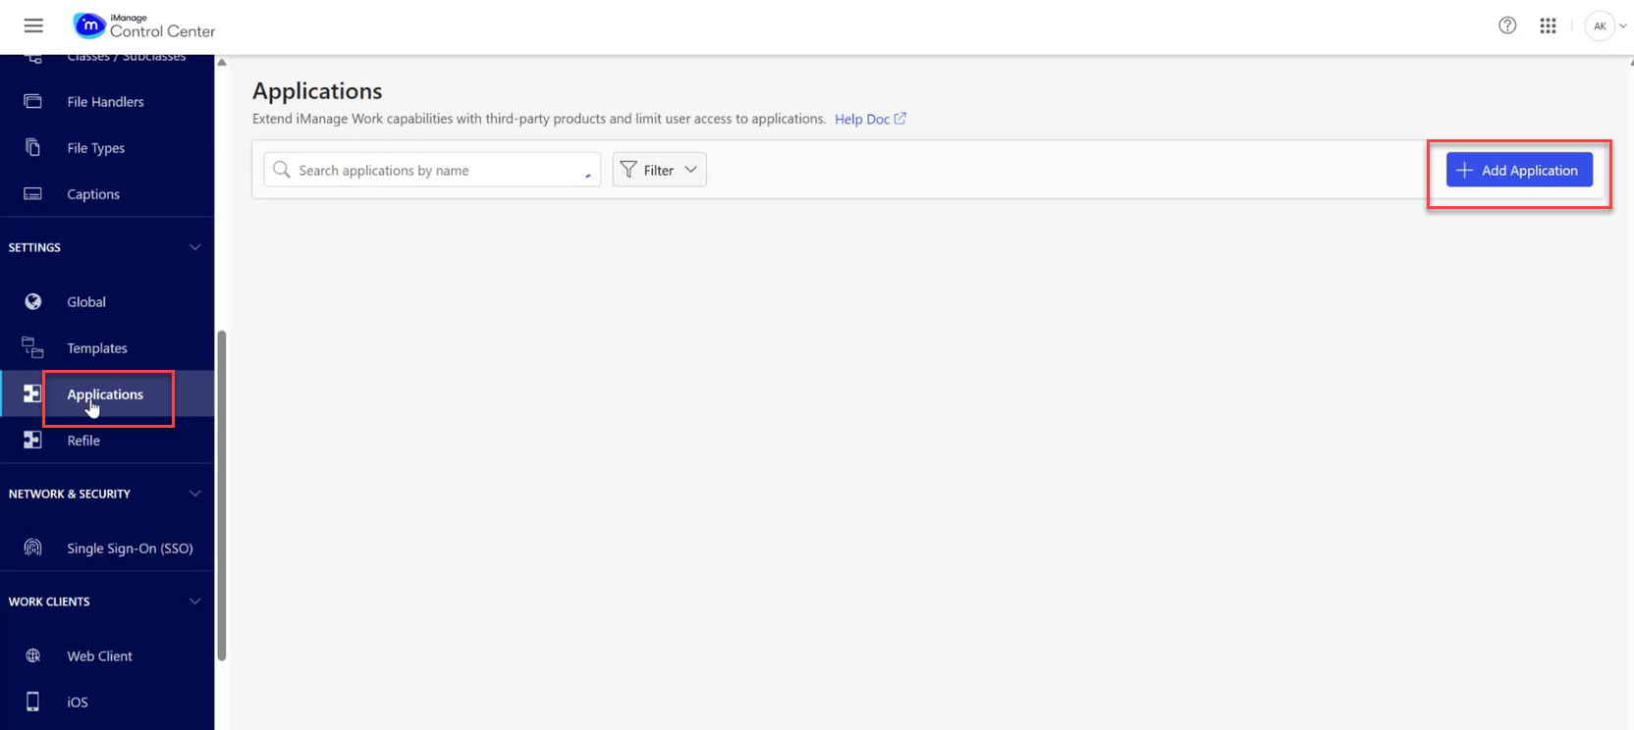Click the Single Sign-On fingerprint icon
The height and width of the screenshot is (730, 1634).
[32, 547]
